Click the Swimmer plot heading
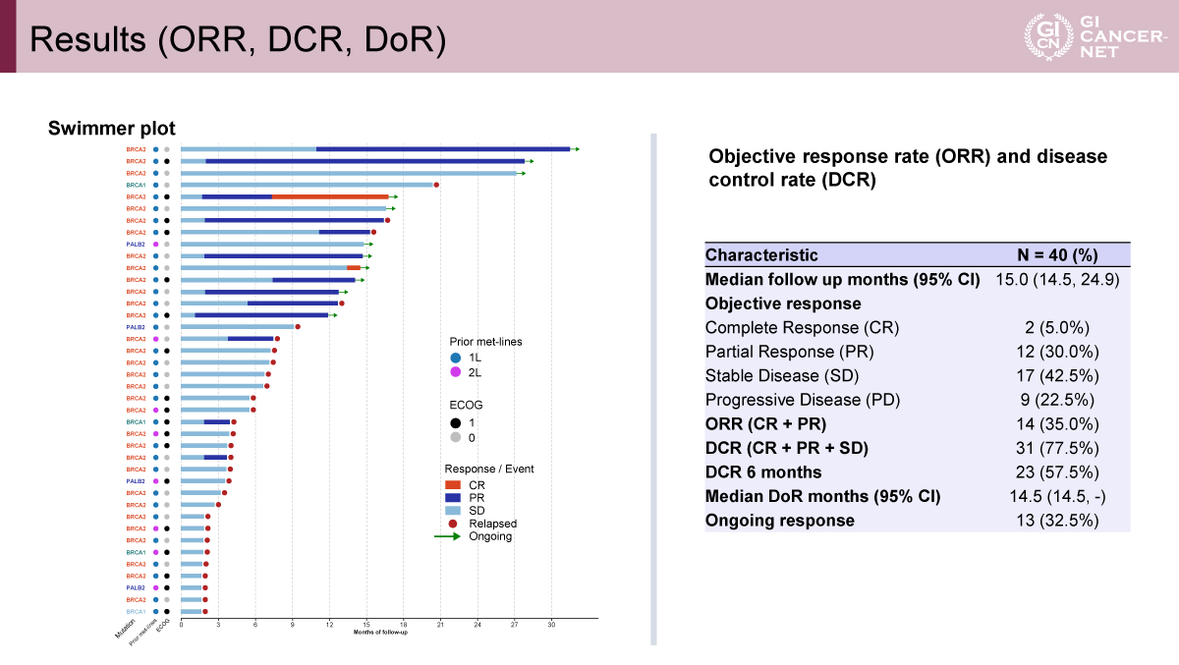 pyautogui.click(x=112, y=129)
